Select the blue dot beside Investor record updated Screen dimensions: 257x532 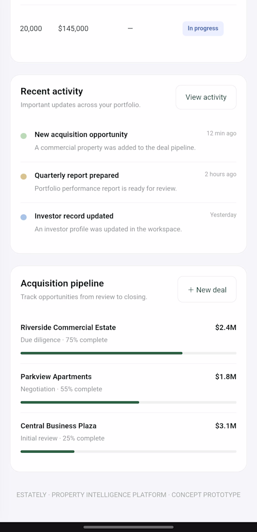coord(23,217)
